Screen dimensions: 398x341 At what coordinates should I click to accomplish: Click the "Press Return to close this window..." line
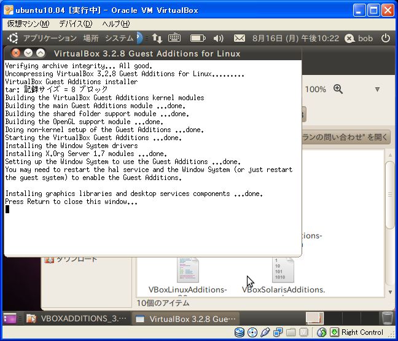(71, 202)
